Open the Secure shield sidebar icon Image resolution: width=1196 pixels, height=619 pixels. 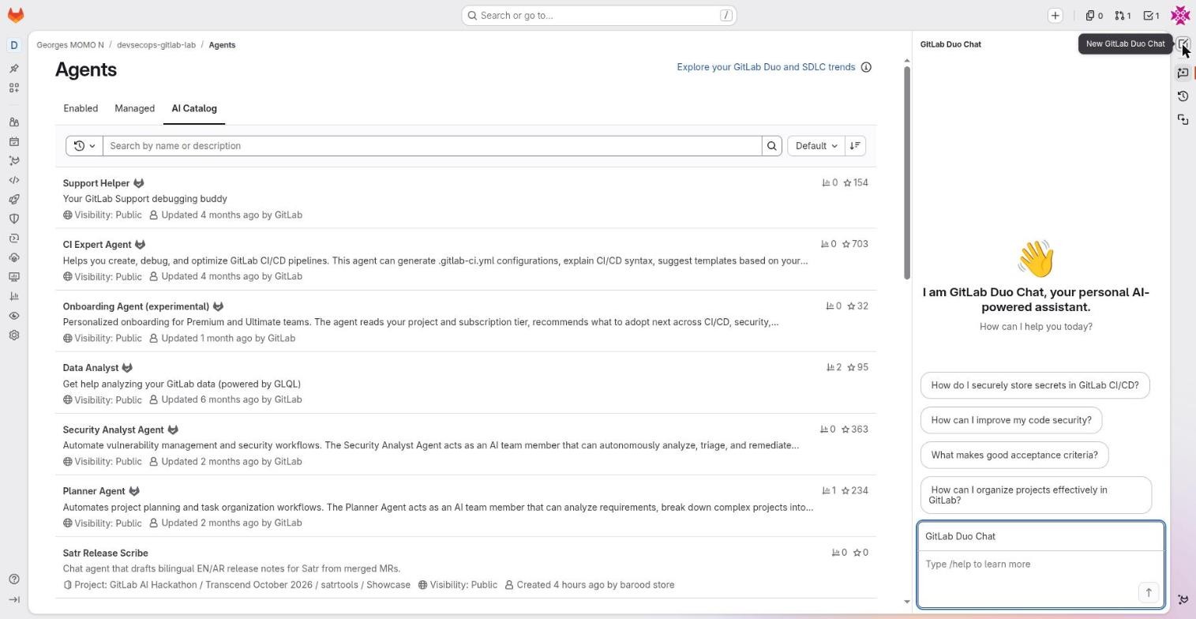[13, 219]
